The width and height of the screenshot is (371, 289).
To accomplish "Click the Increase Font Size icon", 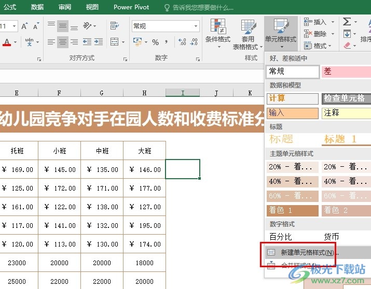I will [24, 26].
